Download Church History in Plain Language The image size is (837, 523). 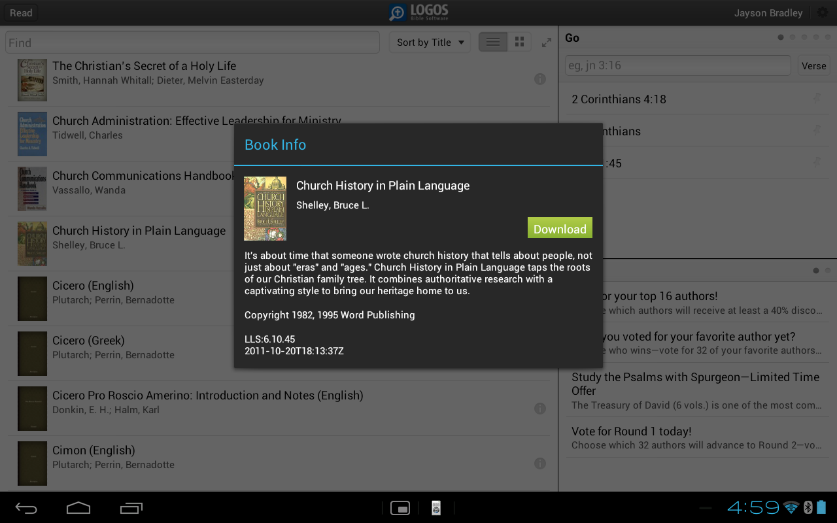click(x=560, y=228)
